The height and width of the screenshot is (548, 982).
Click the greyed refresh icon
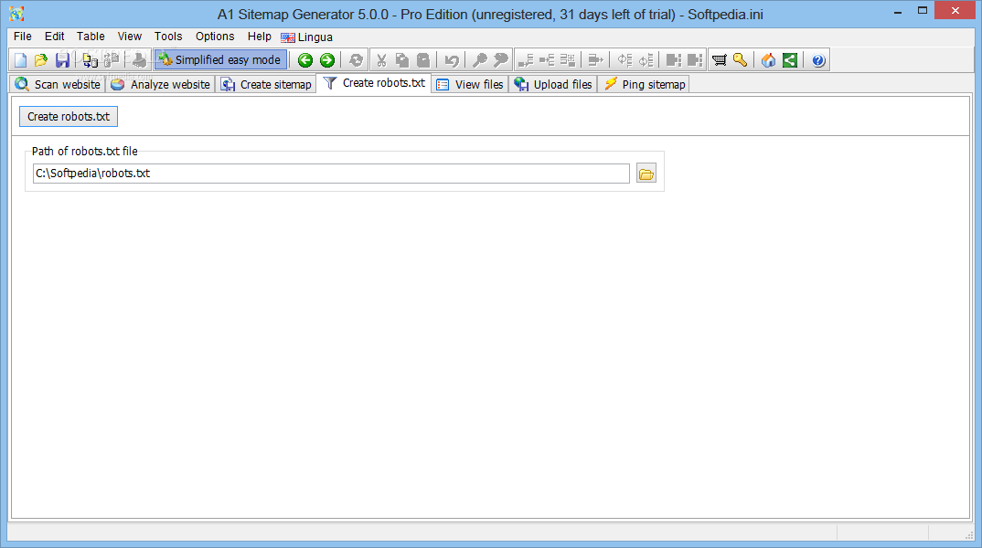point(356,60)
